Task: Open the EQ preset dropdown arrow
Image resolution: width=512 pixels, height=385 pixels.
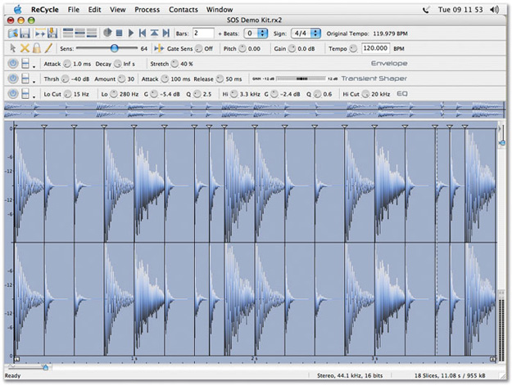Action: coord(34,97)
